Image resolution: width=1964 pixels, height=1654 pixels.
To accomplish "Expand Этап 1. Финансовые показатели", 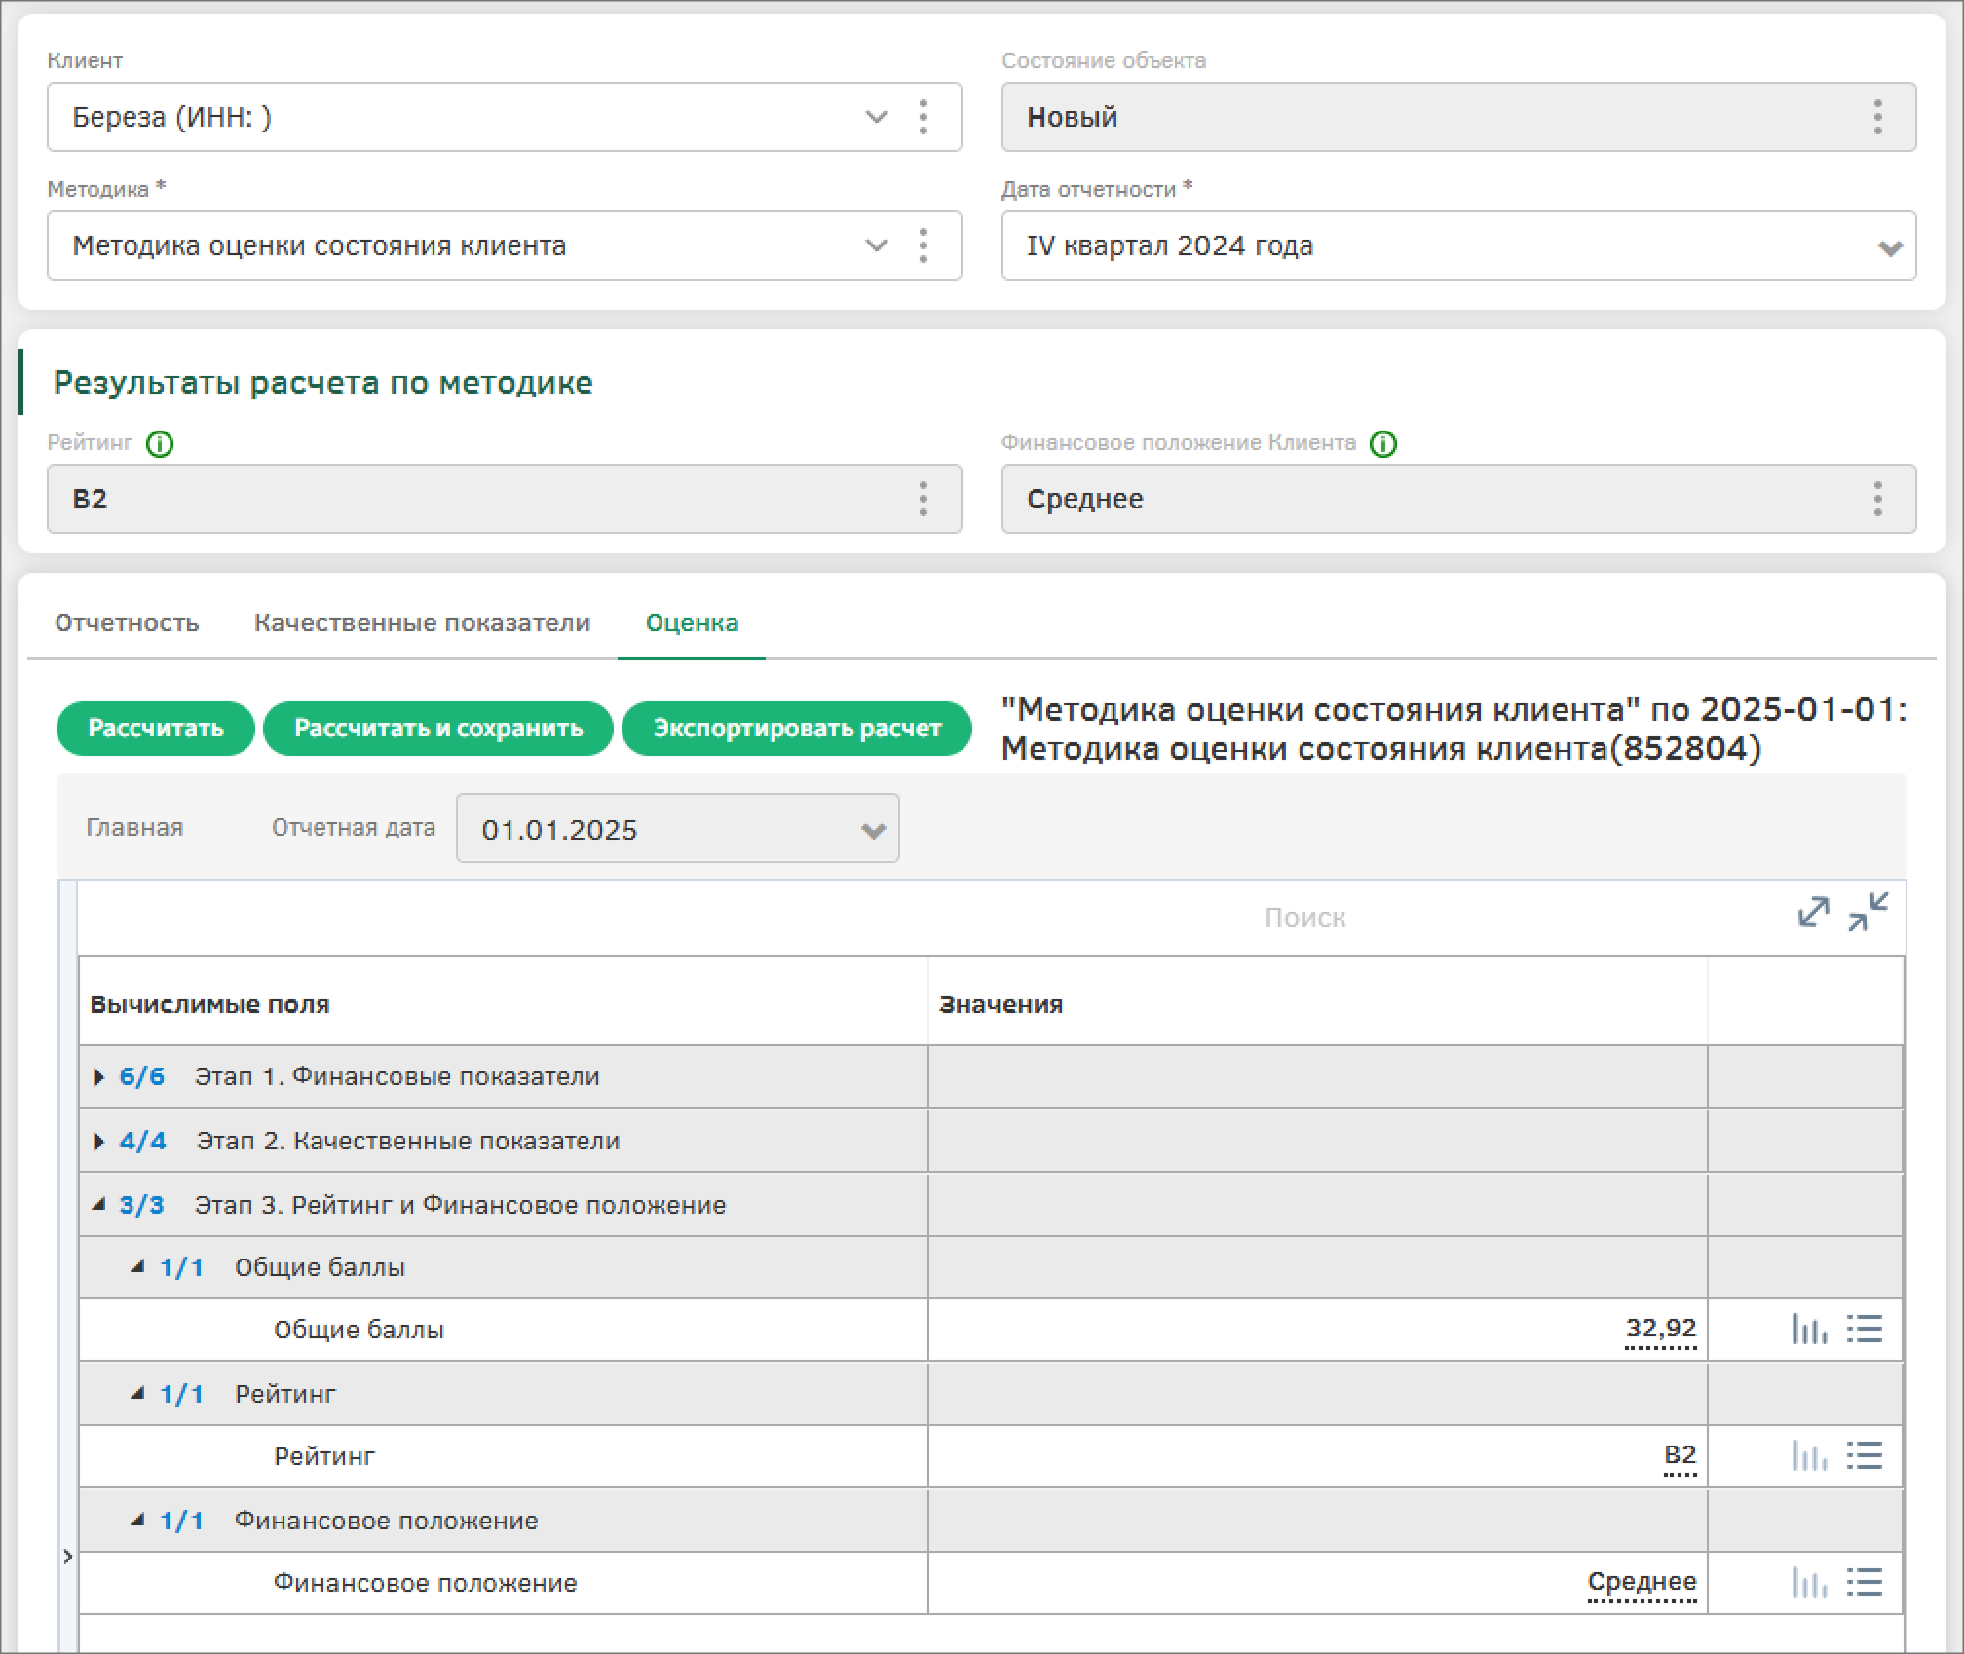I will click(x=98, y=1077).
